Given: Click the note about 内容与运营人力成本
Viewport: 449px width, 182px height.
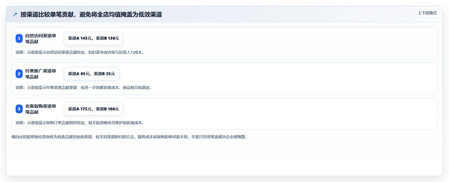Looking at the screenshot, I should tap(80, 52).
